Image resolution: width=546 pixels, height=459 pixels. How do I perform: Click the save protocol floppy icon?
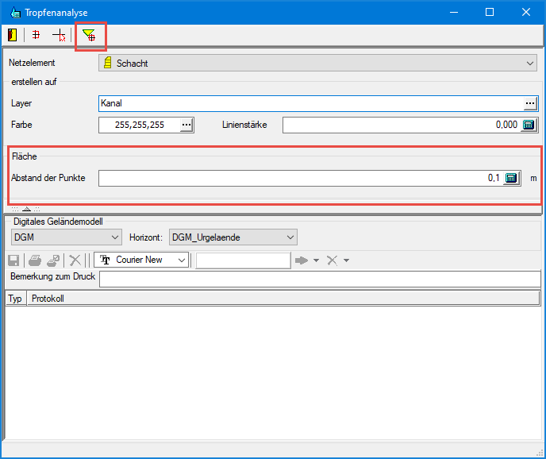(x=13, y=260)
